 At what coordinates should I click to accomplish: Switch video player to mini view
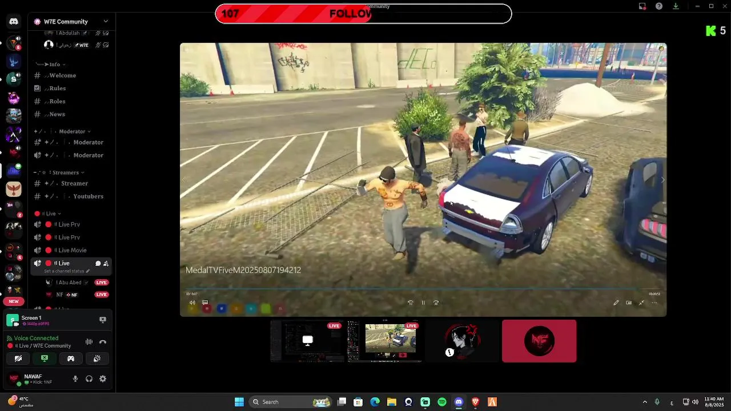(x=629, y=303)
